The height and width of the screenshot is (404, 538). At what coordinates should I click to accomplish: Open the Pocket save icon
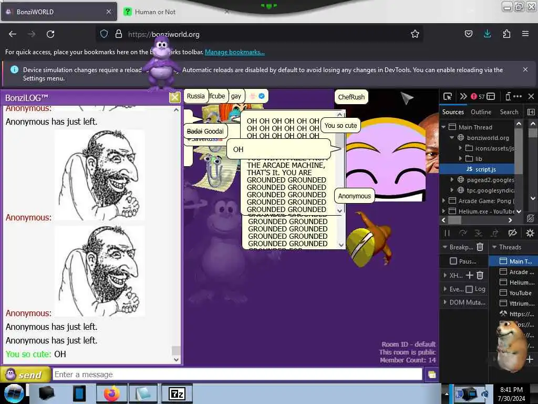tap(468, 34)
